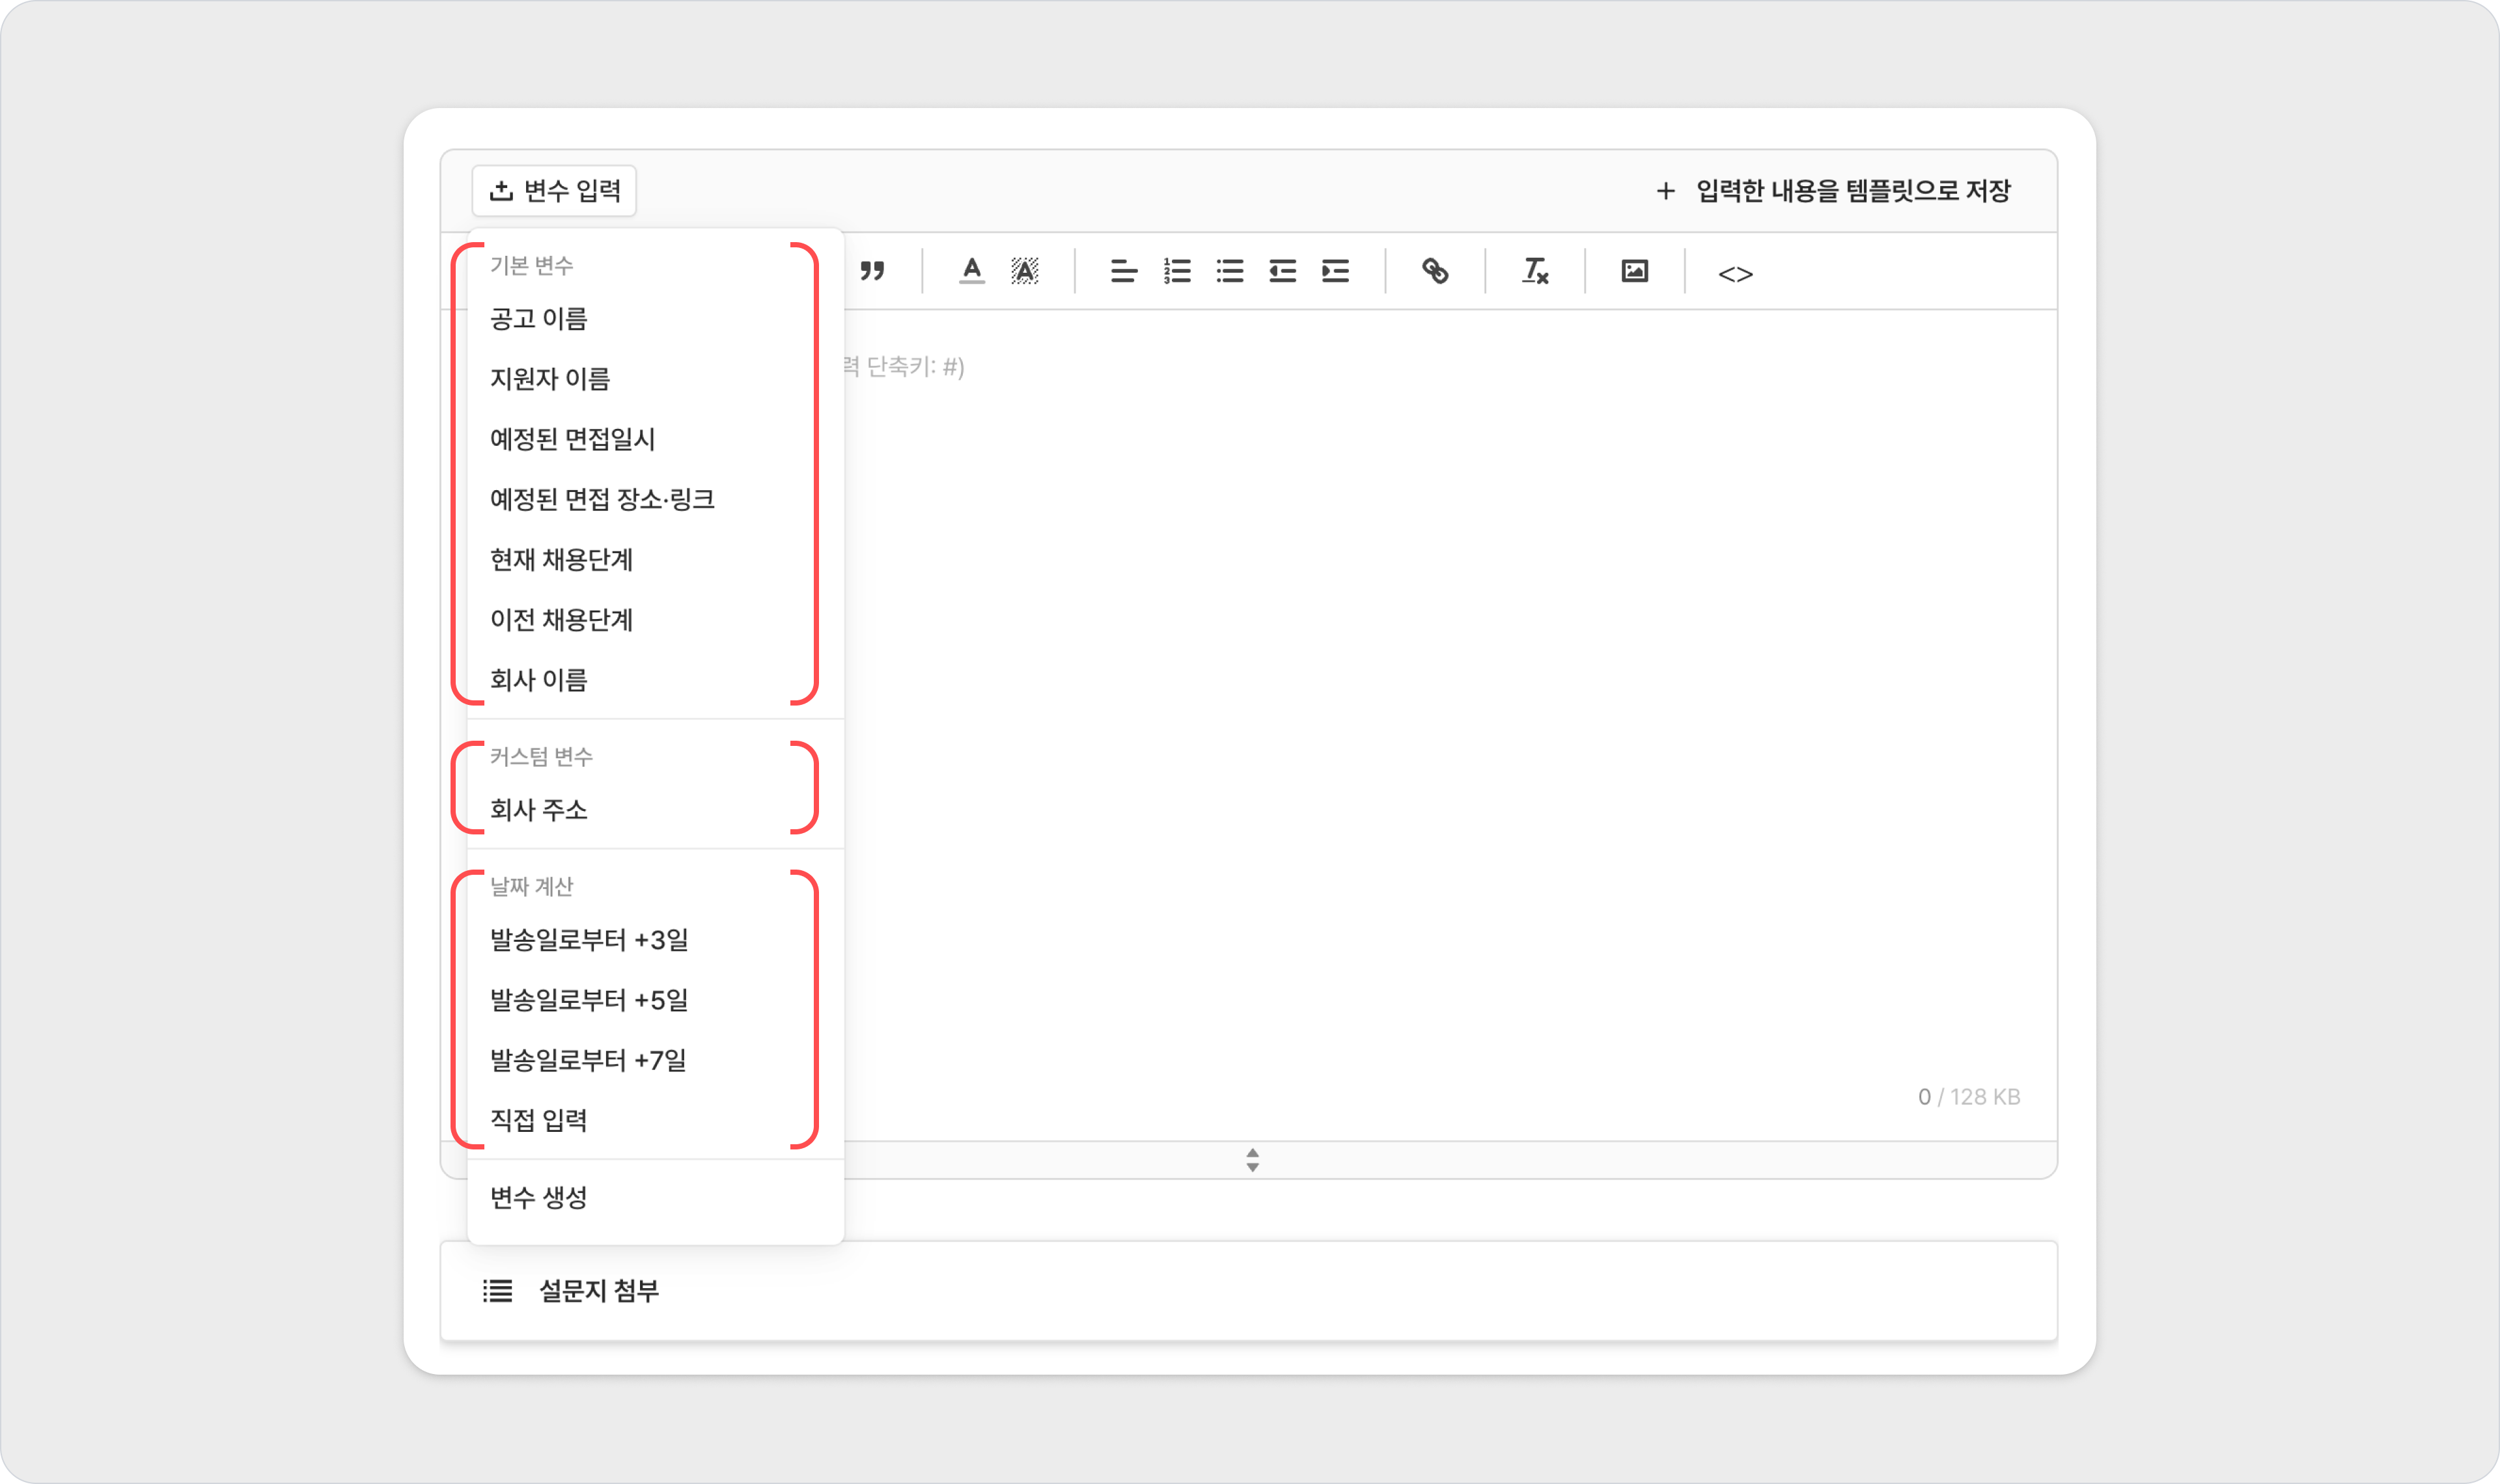The image size is (2500, 1484).
Task: Clear formatting with the Tx icon
Action: tap(1535, 271)
